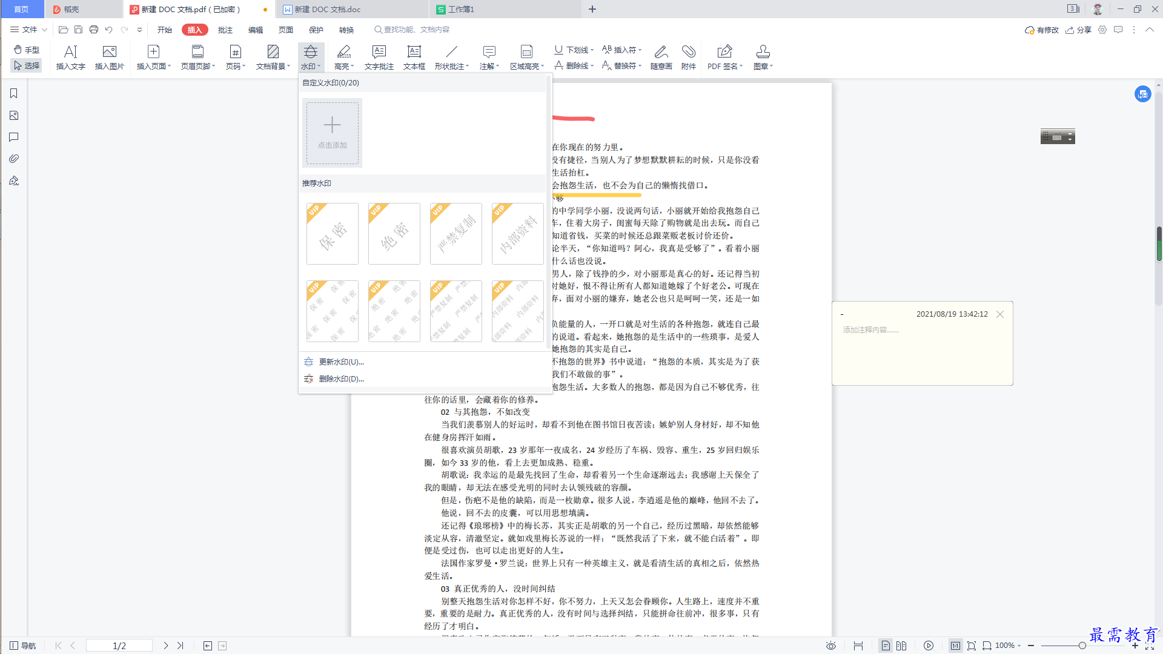Click the open file folder icon
Screen dimensions: 1163x654
(63, 29)
